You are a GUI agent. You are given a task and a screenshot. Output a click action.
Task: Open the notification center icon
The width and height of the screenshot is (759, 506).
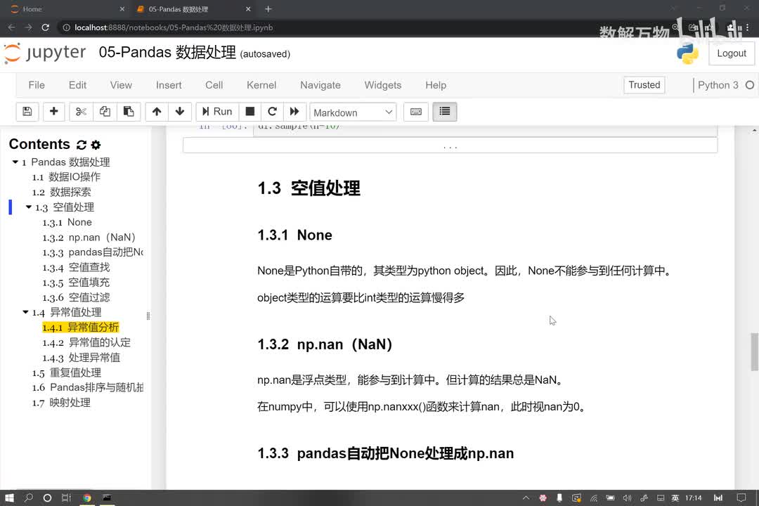click(741, 498)
